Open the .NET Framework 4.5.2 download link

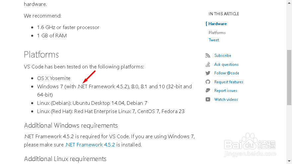click(x=90, y=144)
